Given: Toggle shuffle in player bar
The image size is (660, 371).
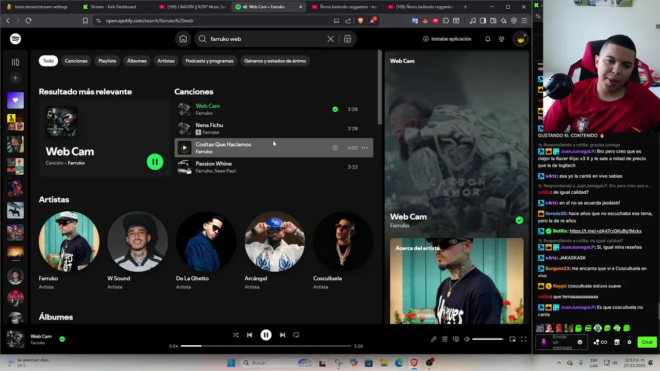Looking at the screenshot, I should click(236, 335).
